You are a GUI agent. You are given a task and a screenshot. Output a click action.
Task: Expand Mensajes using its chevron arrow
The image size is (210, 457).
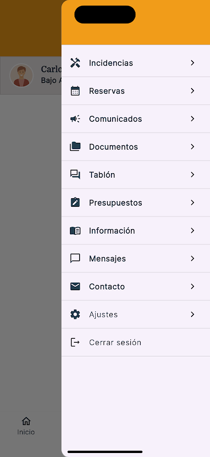click(192, 259)
